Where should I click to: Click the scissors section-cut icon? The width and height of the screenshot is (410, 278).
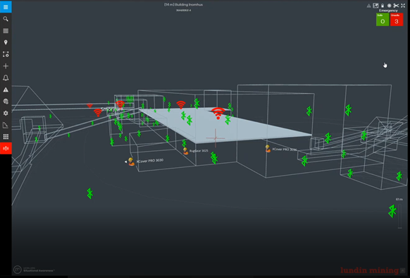(x=396, y=6)
